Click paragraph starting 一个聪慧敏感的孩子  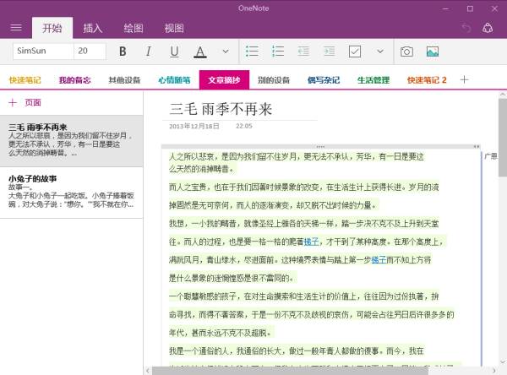(x=311, y=314)
